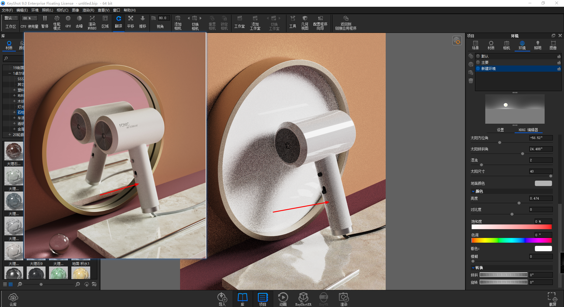Open the 环境 menu in the menu bar

coord(35,10)
